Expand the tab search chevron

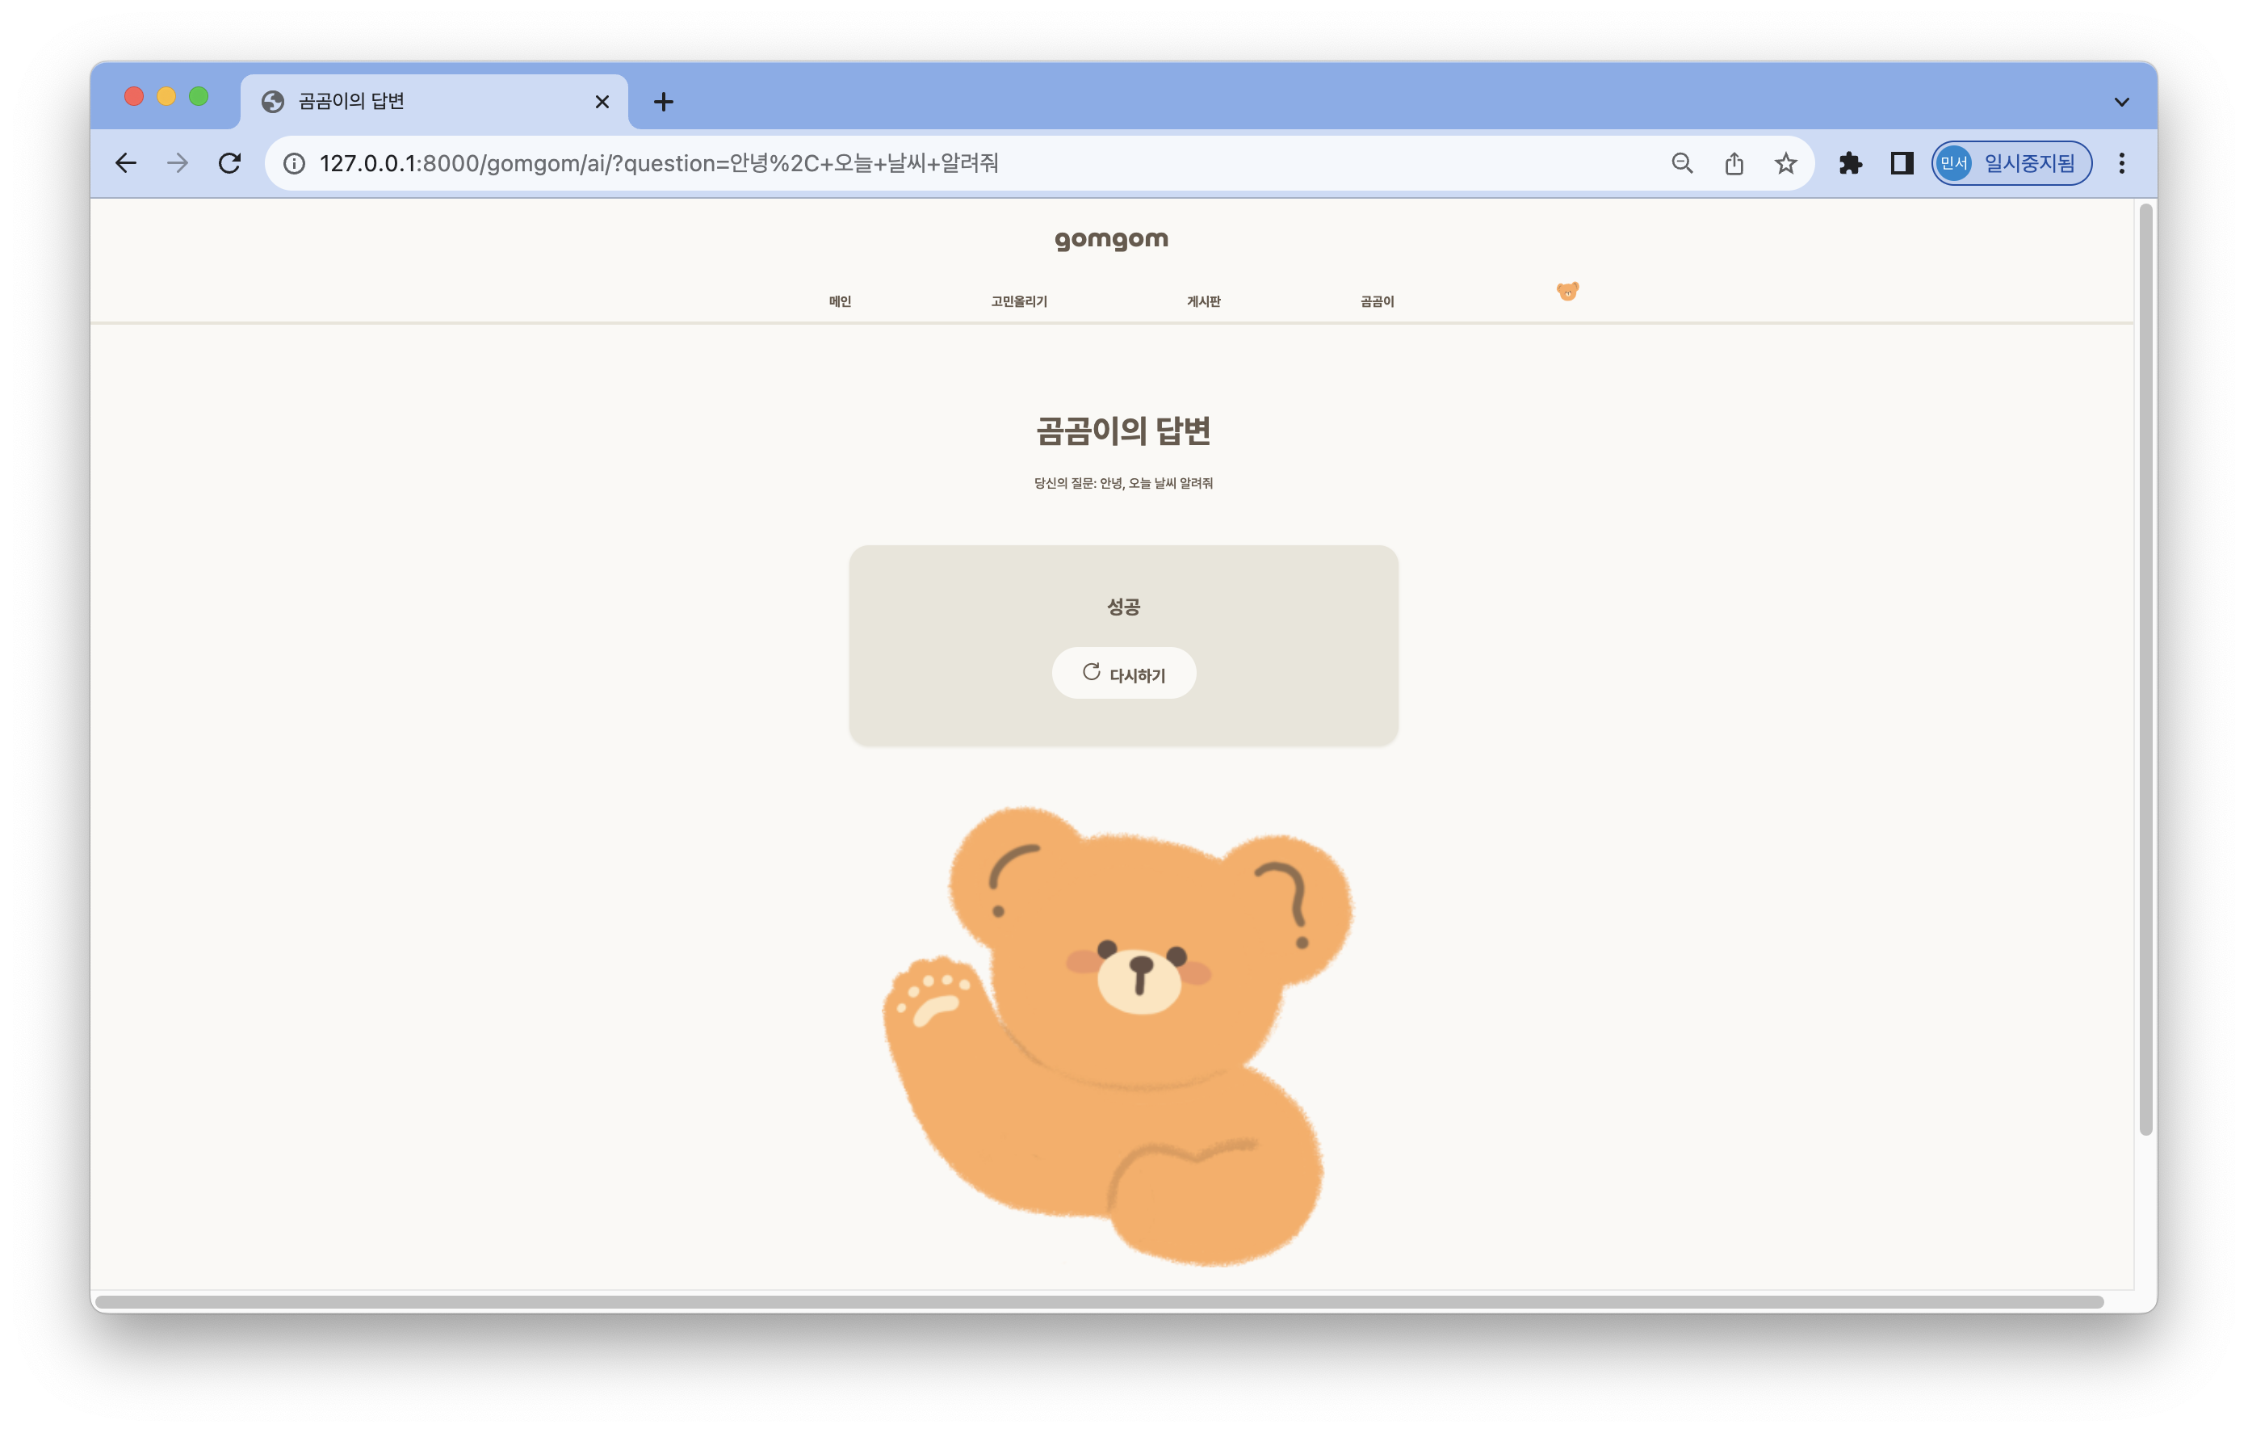(2121, 102)
